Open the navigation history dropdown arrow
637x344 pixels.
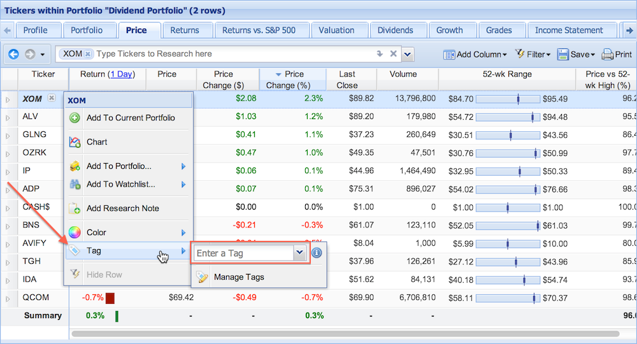42,54
